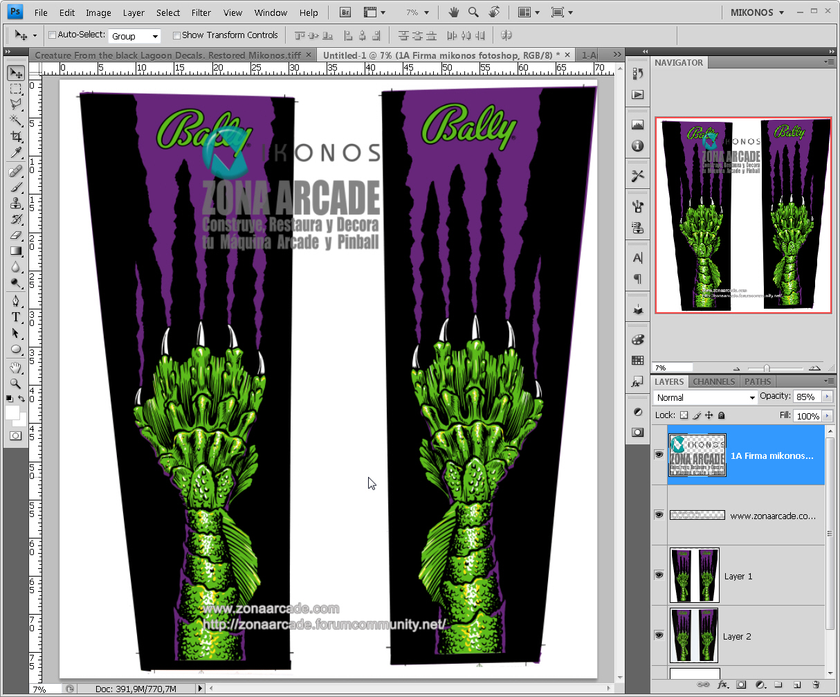Select the Move tool
This screenshot has height=697, width=840.
point(15,74)
